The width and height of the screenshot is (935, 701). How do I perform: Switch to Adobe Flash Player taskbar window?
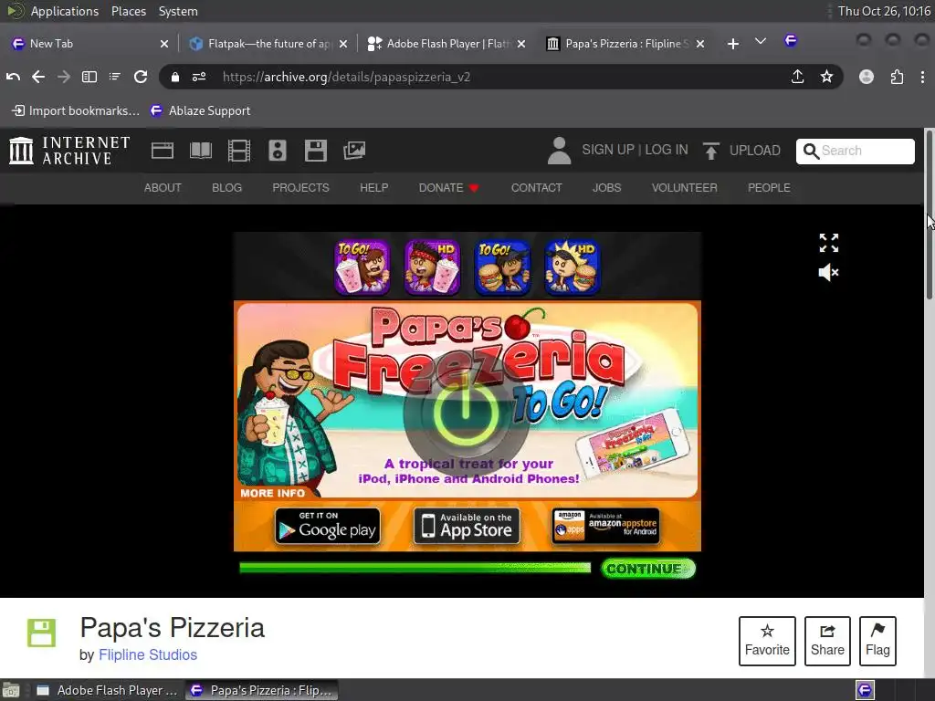point(107,690)
